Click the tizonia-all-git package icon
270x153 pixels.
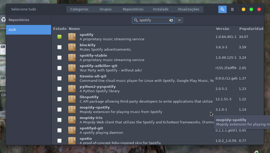click(72, 78)
